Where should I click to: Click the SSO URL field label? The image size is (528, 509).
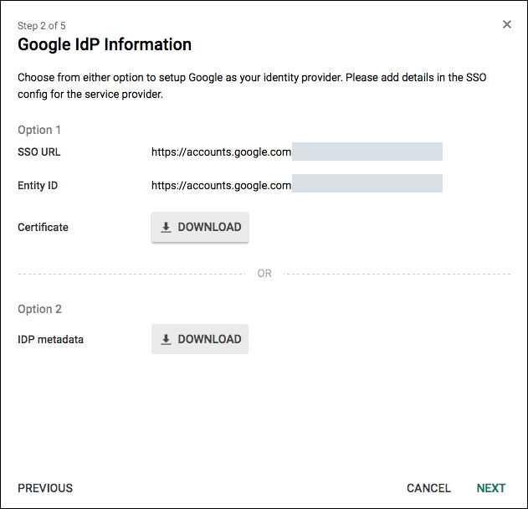pos(39,152)
